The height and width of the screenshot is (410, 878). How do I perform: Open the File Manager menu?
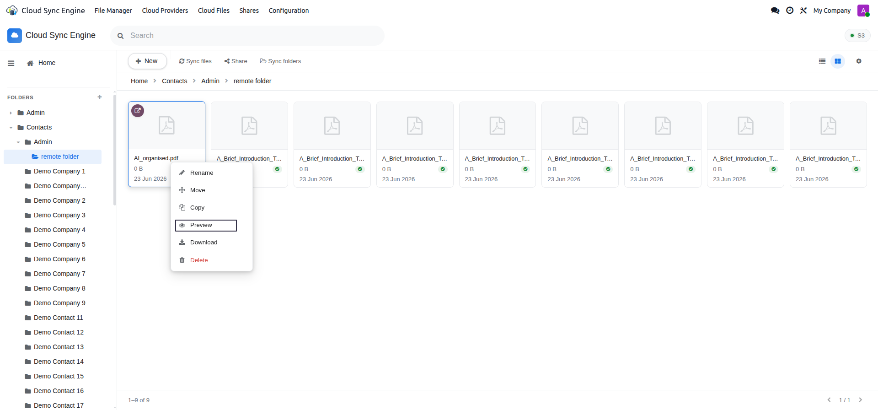tap(113, 11)
